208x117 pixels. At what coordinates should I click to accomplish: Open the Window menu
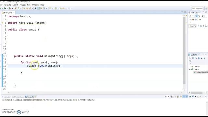35,5
